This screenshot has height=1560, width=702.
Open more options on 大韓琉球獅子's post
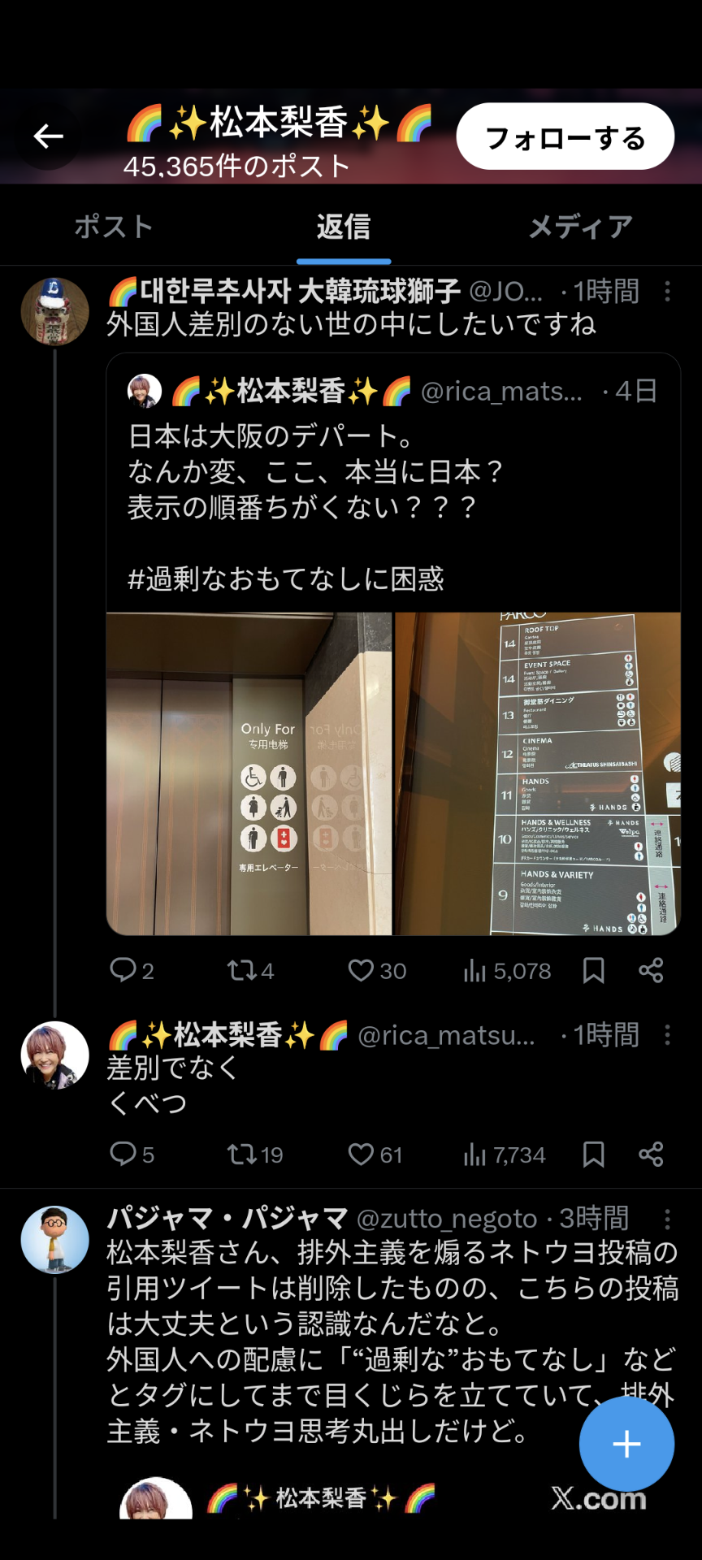coord(668,292)
